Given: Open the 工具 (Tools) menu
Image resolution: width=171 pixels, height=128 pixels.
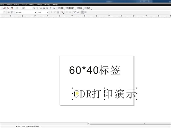Looking at the screenshot, I should 39,5.
